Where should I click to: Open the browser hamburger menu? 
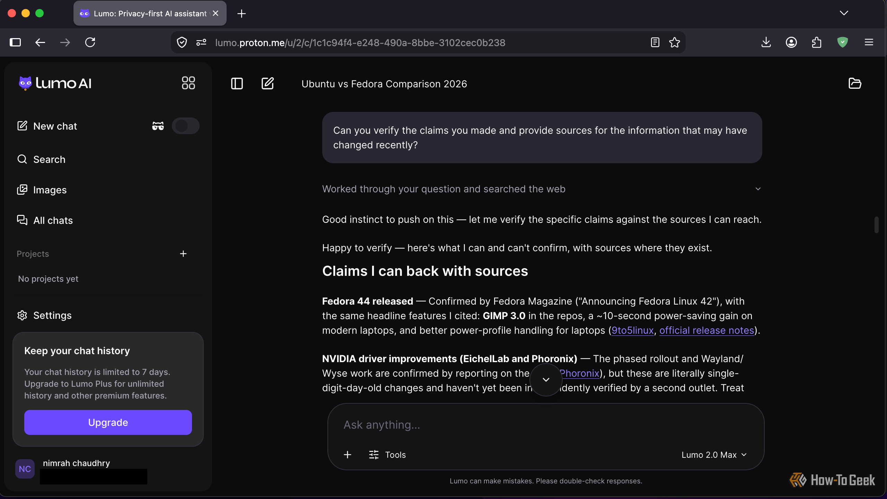tap(869, 42)
